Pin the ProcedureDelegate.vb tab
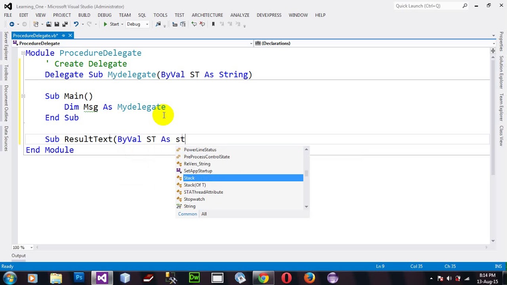This screenshot has width=507, height=285. [63, 35]
